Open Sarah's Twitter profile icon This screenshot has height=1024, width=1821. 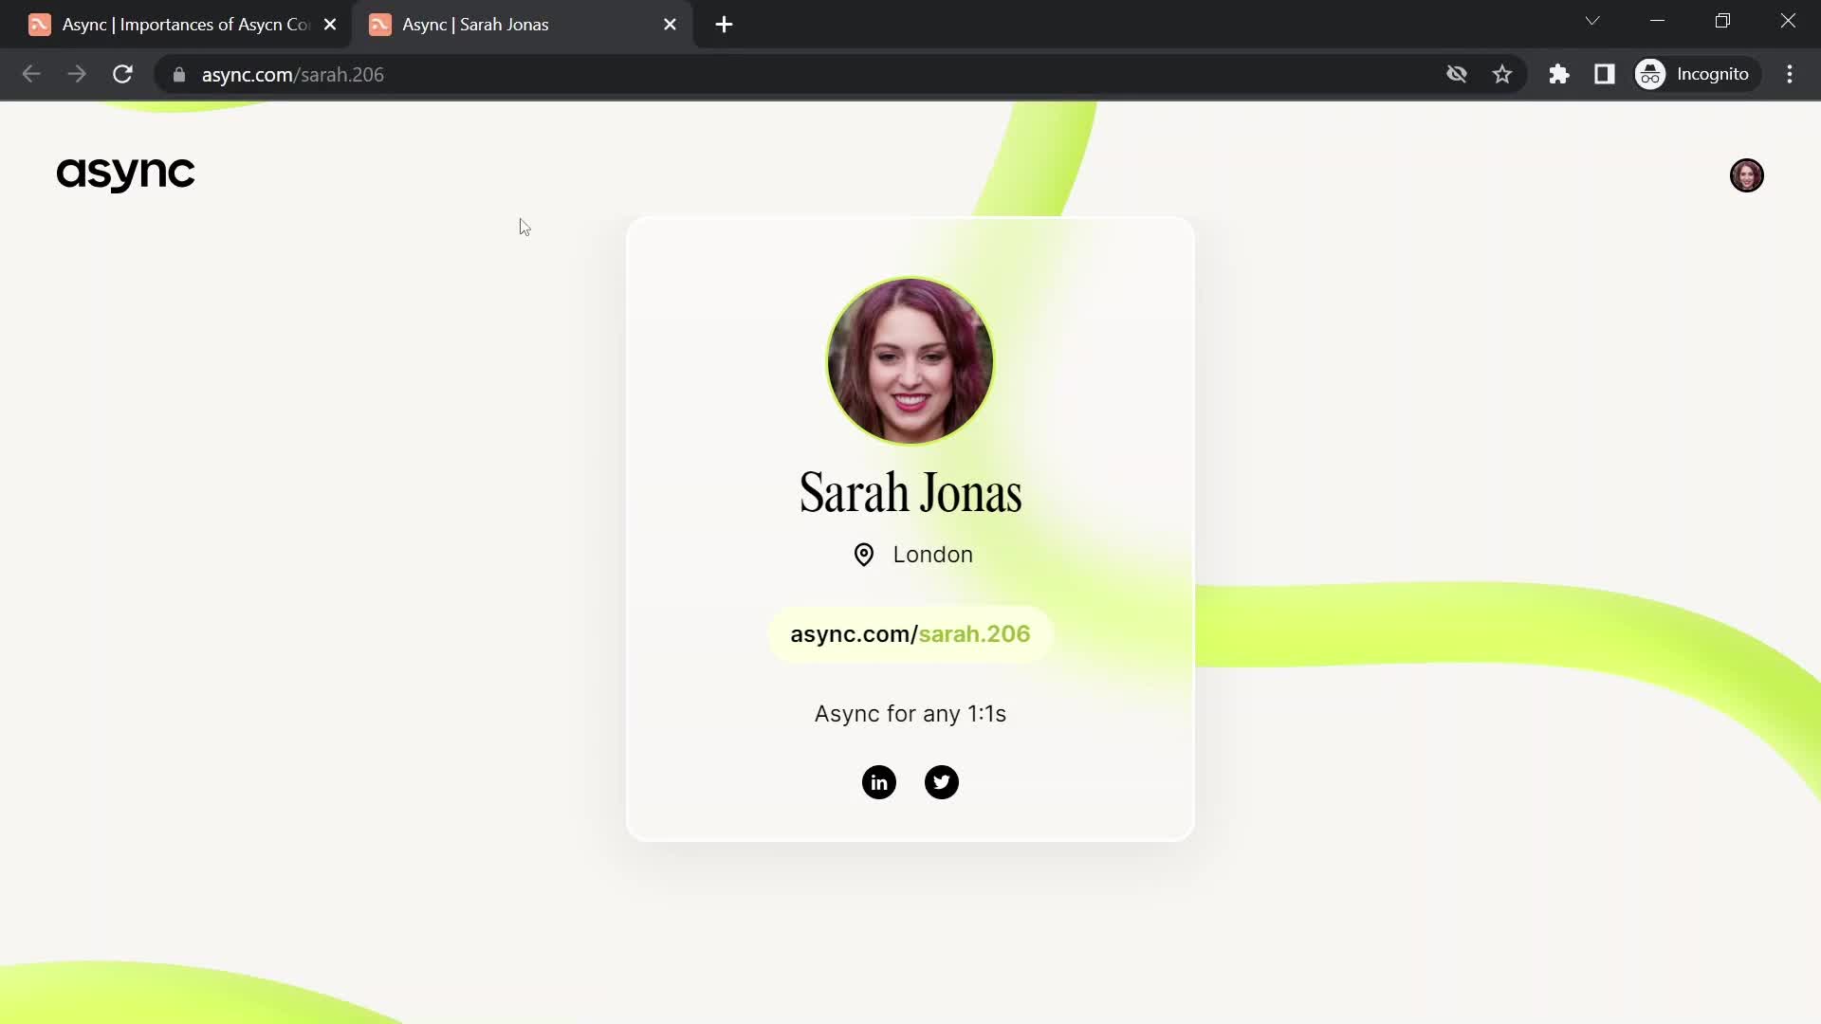click(x=941, y=782)
